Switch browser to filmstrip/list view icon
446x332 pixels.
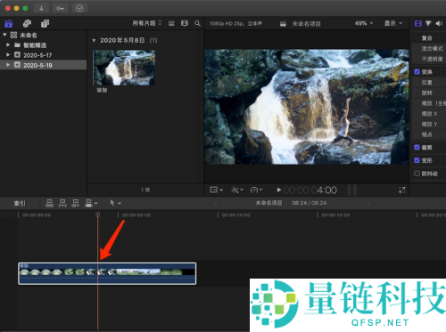[x=185, y=23]
